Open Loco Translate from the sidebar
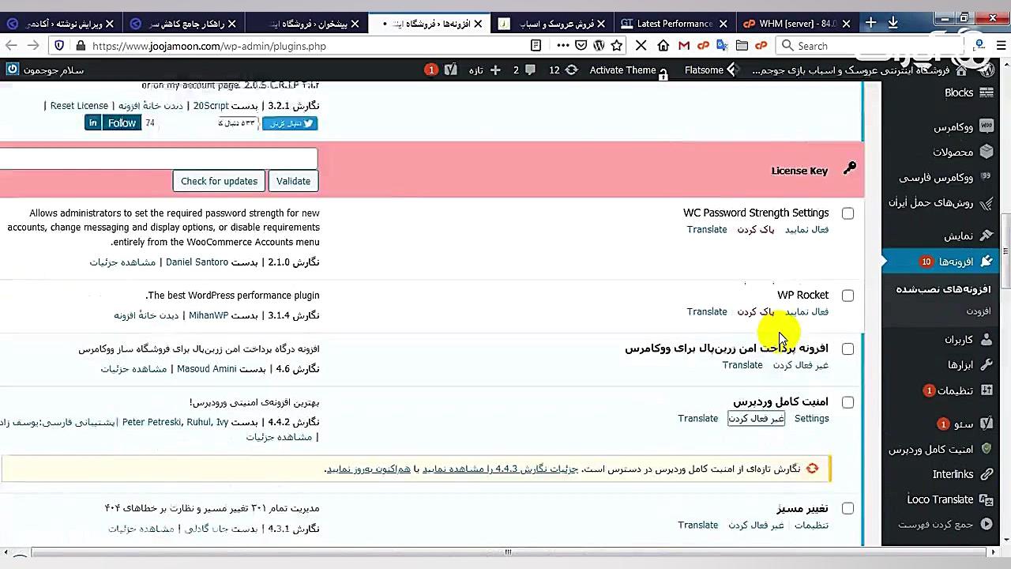1011x569 pixels. pyautogui.click(x=940, y=499)
